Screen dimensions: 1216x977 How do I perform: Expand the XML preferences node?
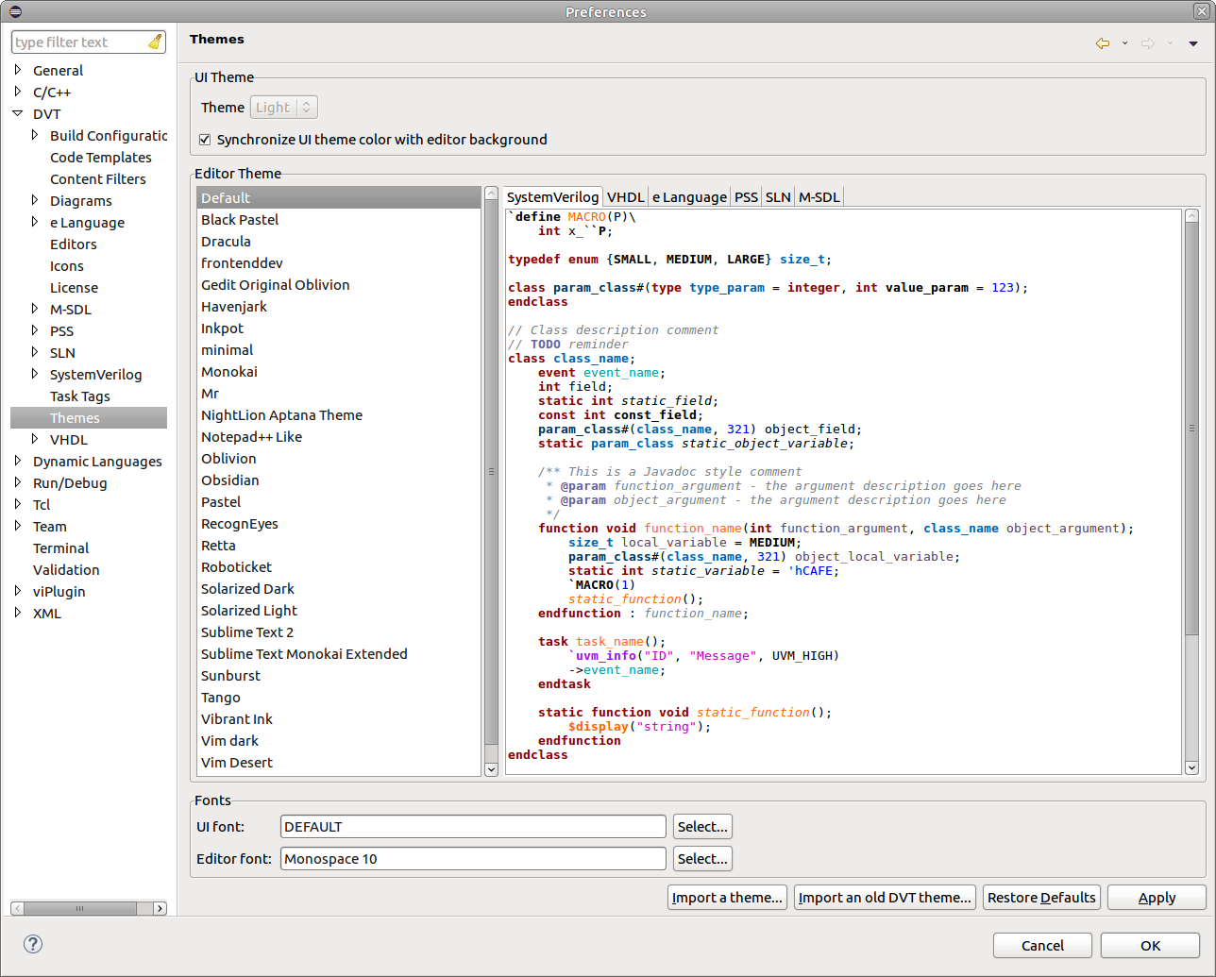click(20, 614)
